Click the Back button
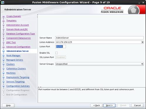This screenshot has width=146, height=109. tap(96, 105)
